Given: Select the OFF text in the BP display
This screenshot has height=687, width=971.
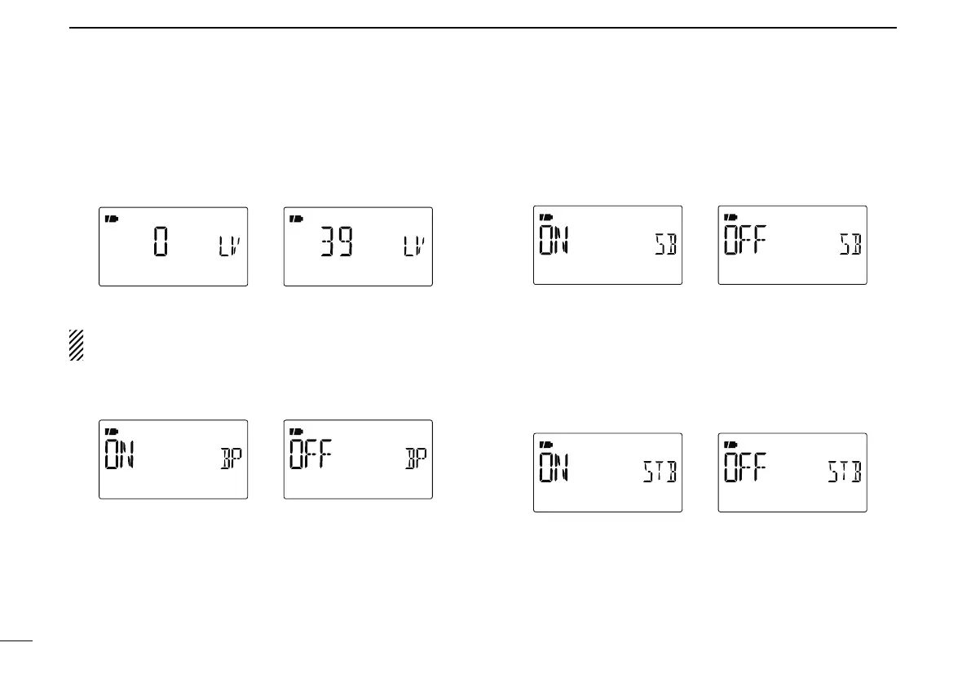Looking at the screenshot, I should click(311, 454).
